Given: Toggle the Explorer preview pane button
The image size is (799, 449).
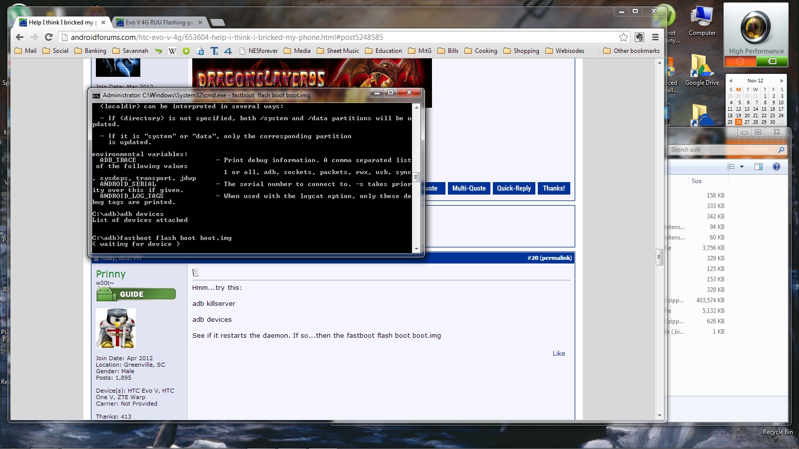Looking at the screenshot, I should [758, 167].
